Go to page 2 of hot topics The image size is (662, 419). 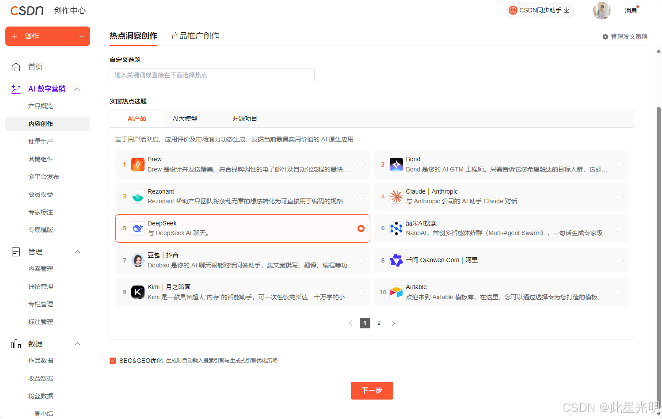tap(379, 323)
